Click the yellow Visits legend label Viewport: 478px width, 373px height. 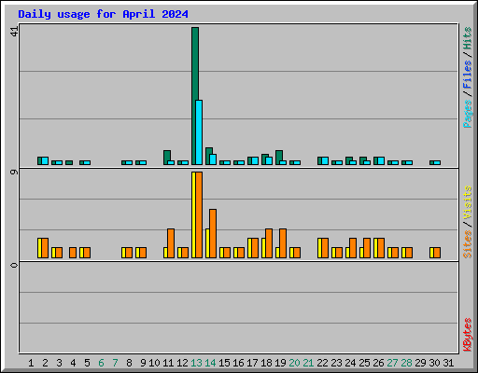(x=467, y=203)
